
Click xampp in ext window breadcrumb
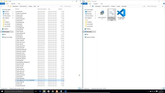pos(30,6)
